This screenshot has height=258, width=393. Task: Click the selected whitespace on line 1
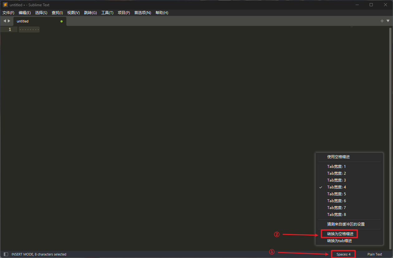click(29, 30)
